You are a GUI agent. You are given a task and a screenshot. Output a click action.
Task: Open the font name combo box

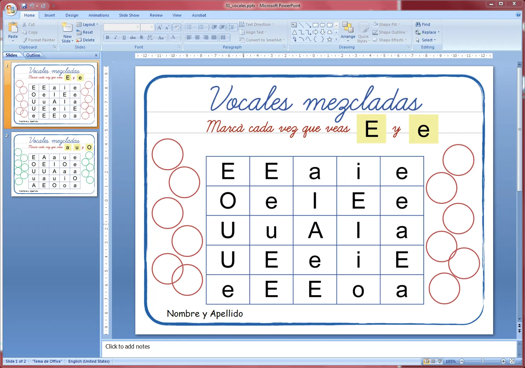(122, 27)
